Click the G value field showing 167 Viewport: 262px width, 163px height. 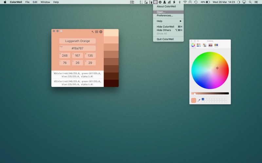[78, 55]
